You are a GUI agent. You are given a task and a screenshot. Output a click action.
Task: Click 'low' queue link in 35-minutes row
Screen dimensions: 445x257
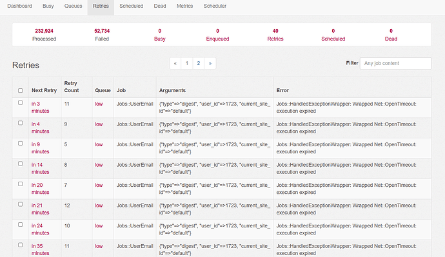tap(99, 246)
